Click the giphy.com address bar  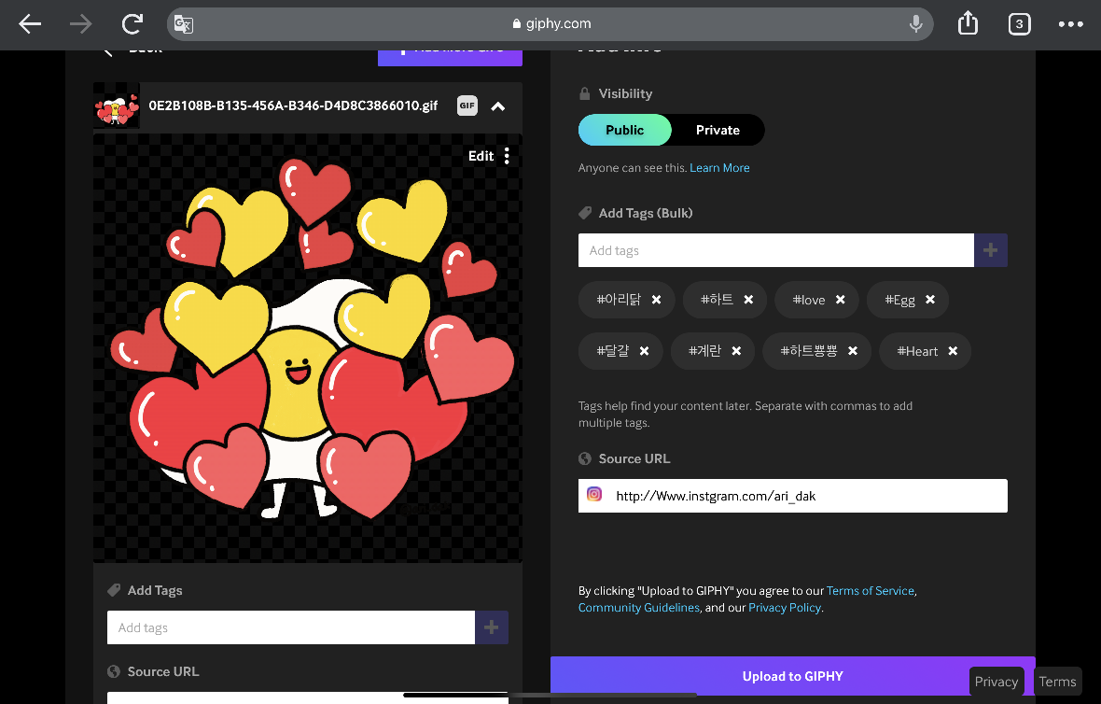coord(550,24)
